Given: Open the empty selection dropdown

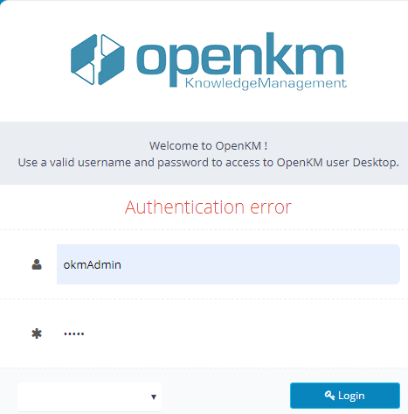Looking at the screenshot, I should click(89, 396).
